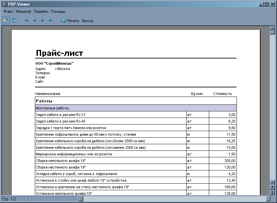Viewport: 277px width, 203px height.
Task: Click the vertical scrollbar down arrow
Action: 272,182
